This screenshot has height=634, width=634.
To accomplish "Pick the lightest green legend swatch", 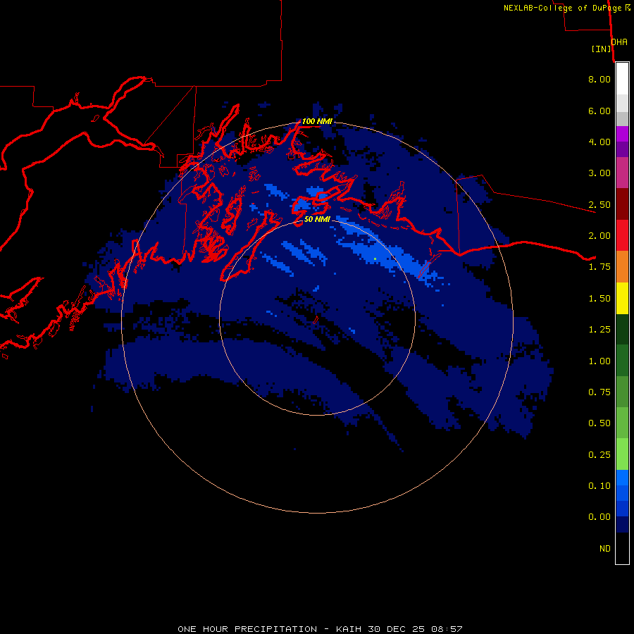I will pyautogui.click(x=622, y=454).
